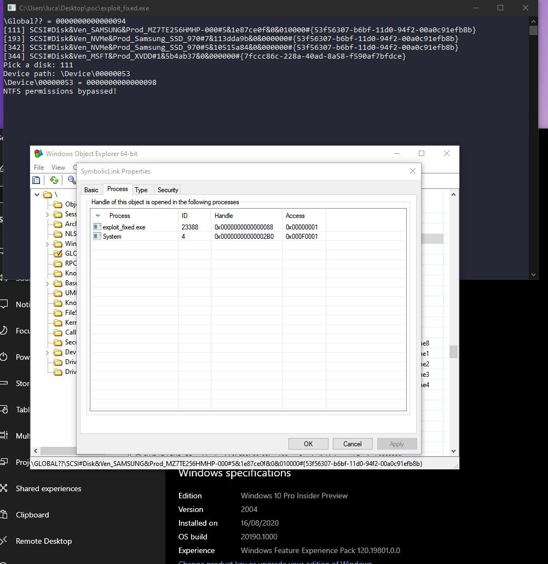This screenshot has height=564, width=548.
Task: Maximize the exploit_fixed.exe console window
Action: (x=500, y=8)
